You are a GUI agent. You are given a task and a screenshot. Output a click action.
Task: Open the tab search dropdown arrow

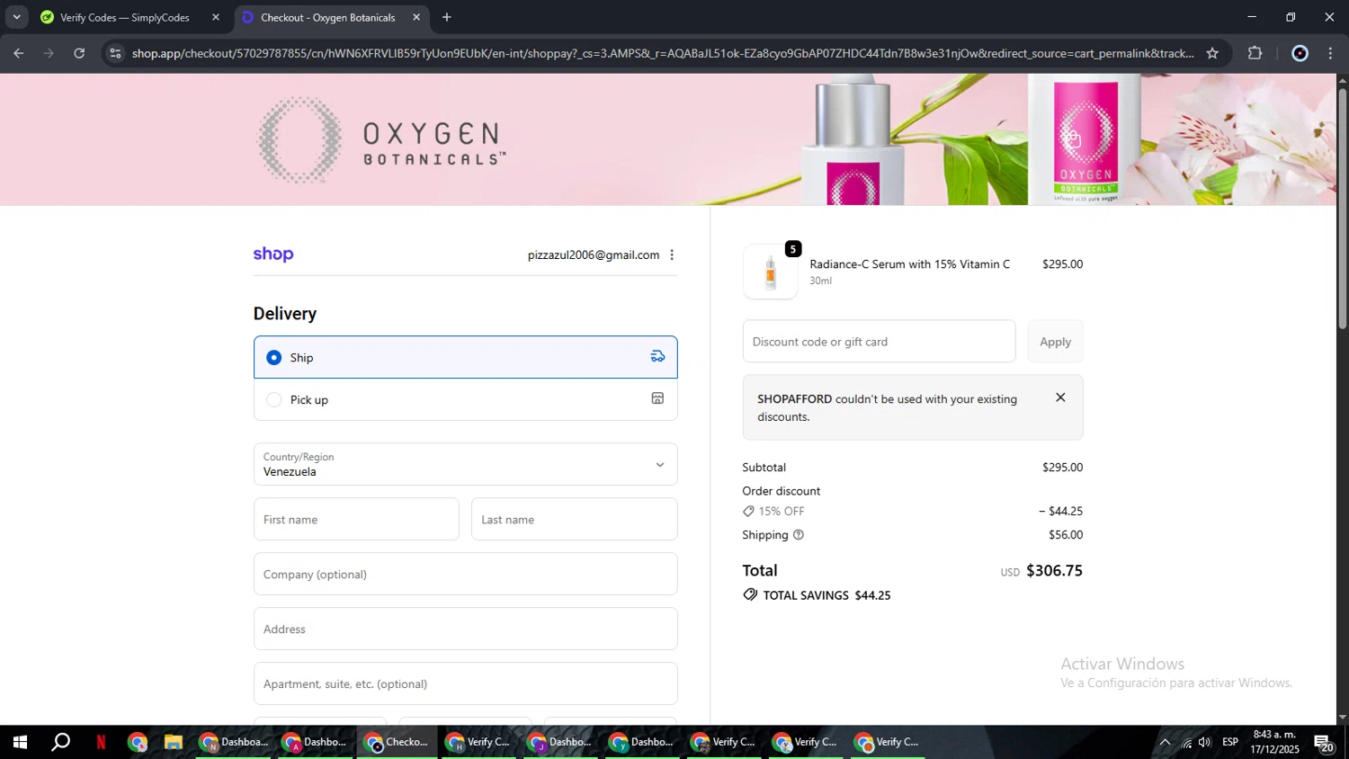click(x=16, y=17)
